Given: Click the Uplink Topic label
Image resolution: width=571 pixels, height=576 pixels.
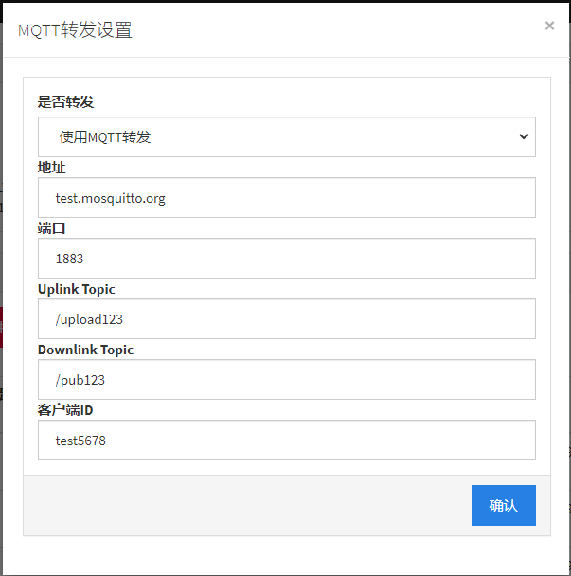Looking at the screenshot, I should click(77, 289).
